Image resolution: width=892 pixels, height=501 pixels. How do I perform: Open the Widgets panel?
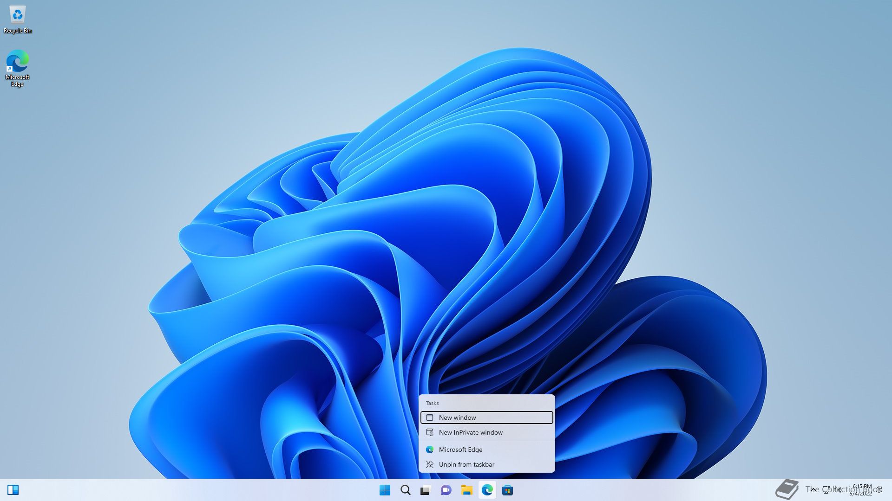click(x=13, y=490)
